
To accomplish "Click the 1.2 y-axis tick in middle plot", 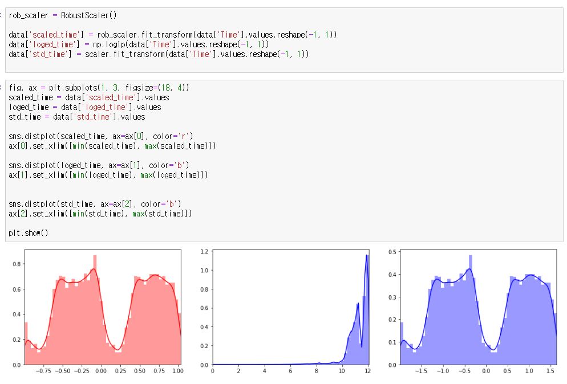I will (204, 251).
